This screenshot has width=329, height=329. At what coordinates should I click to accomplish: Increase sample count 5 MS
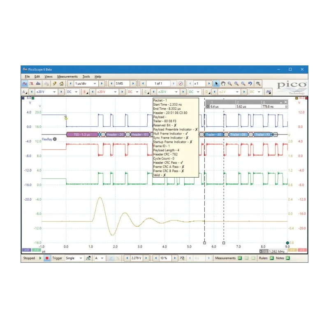(133, 83)
